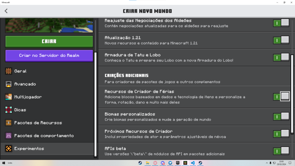Select the Multijogador faces icon
295x166 pixels.
coord(8,97)
